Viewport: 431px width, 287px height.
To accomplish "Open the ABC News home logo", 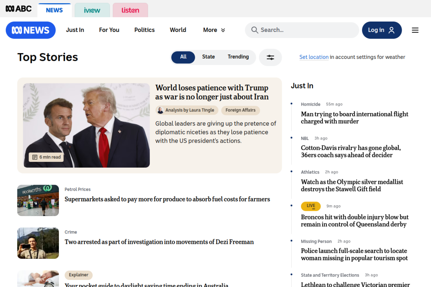I will tap(31, 30).
